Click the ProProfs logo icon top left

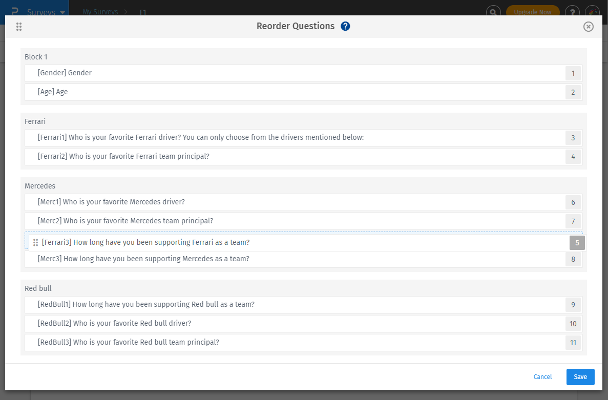pyautogui.click(x=15, y=11)
